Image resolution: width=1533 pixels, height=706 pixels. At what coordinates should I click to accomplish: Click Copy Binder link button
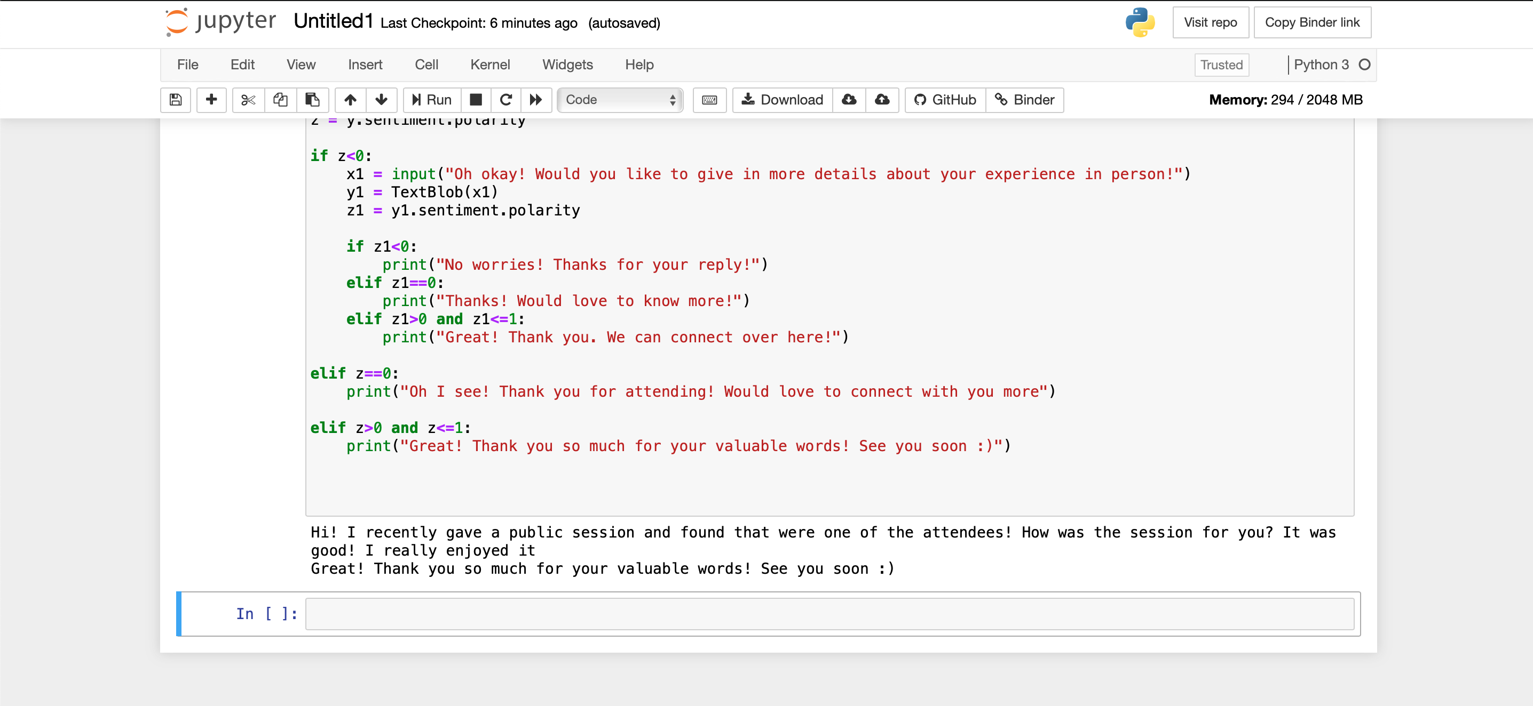coord(1311,22)
